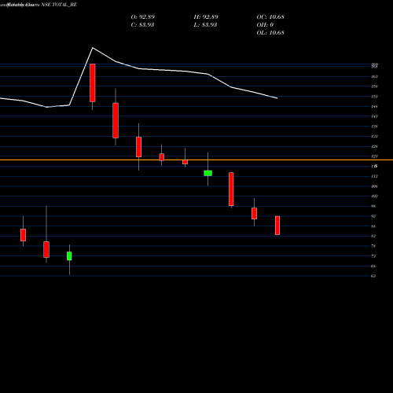393x393 pixels.
Task: Select the long red candle dropping from 113 to 98
Action: click(x=231, y=189)
